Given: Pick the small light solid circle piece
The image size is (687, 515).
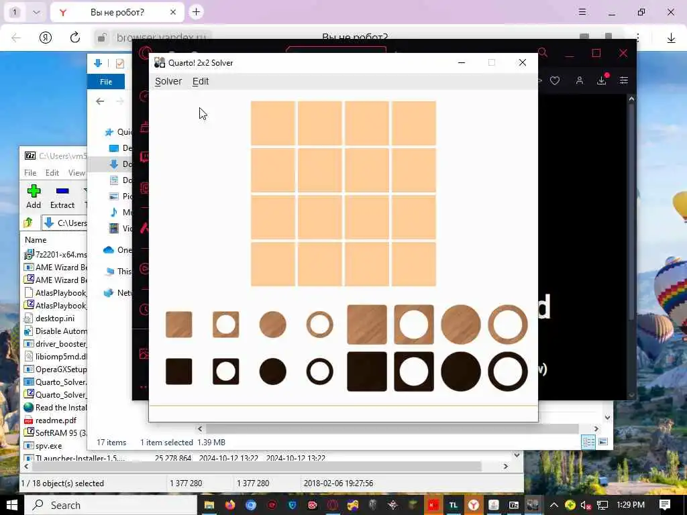Looking at the screenshot, I should 273,325.
